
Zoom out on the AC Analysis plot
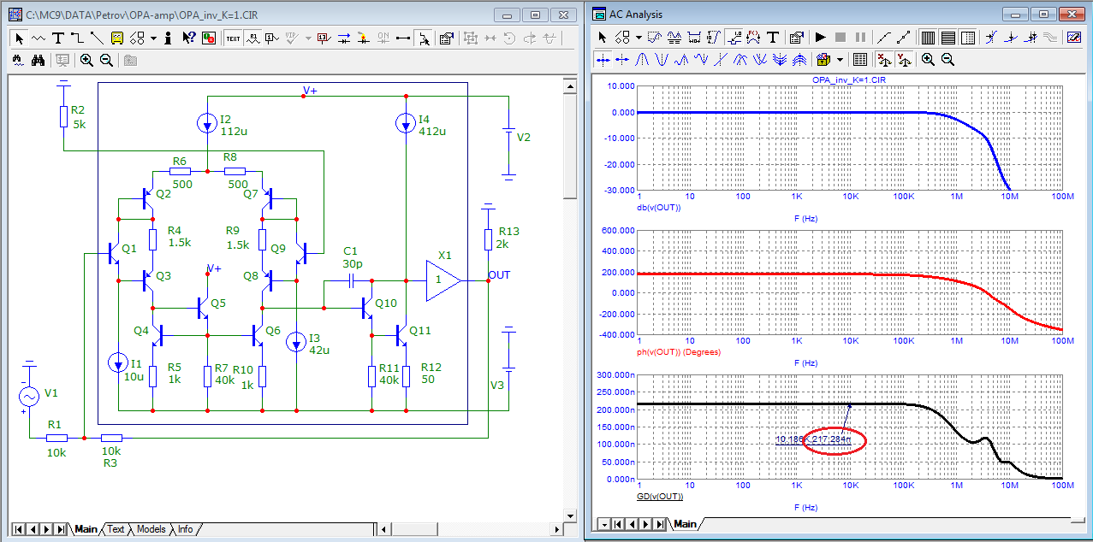[x=947, y=60]
